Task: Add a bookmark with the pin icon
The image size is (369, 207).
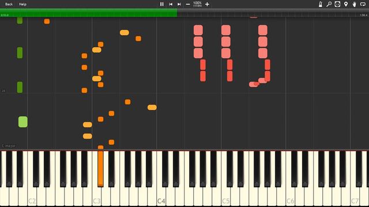Action: [346, 4]
